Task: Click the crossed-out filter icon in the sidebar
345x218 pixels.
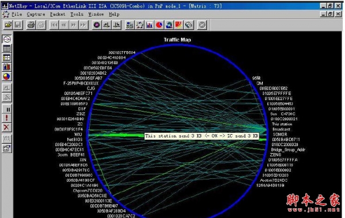Action: coord(7,97)
